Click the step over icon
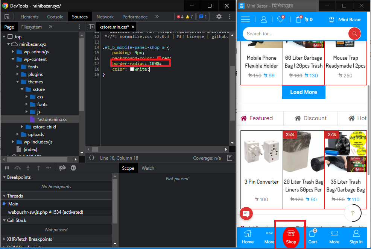The height and width of the screenshot is (249, 371). (18, 168)
